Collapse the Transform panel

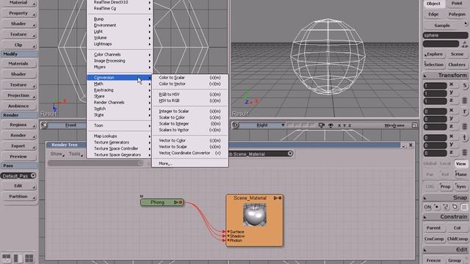(x=425, y=76)
